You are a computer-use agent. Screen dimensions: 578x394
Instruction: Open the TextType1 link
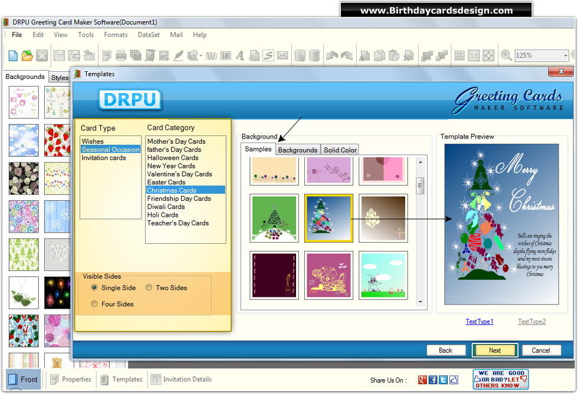pyautogui.click(x=480, y=322)
